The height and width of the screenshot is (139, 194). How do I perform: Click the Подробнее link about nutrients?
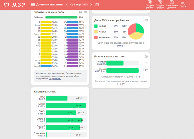55,78
